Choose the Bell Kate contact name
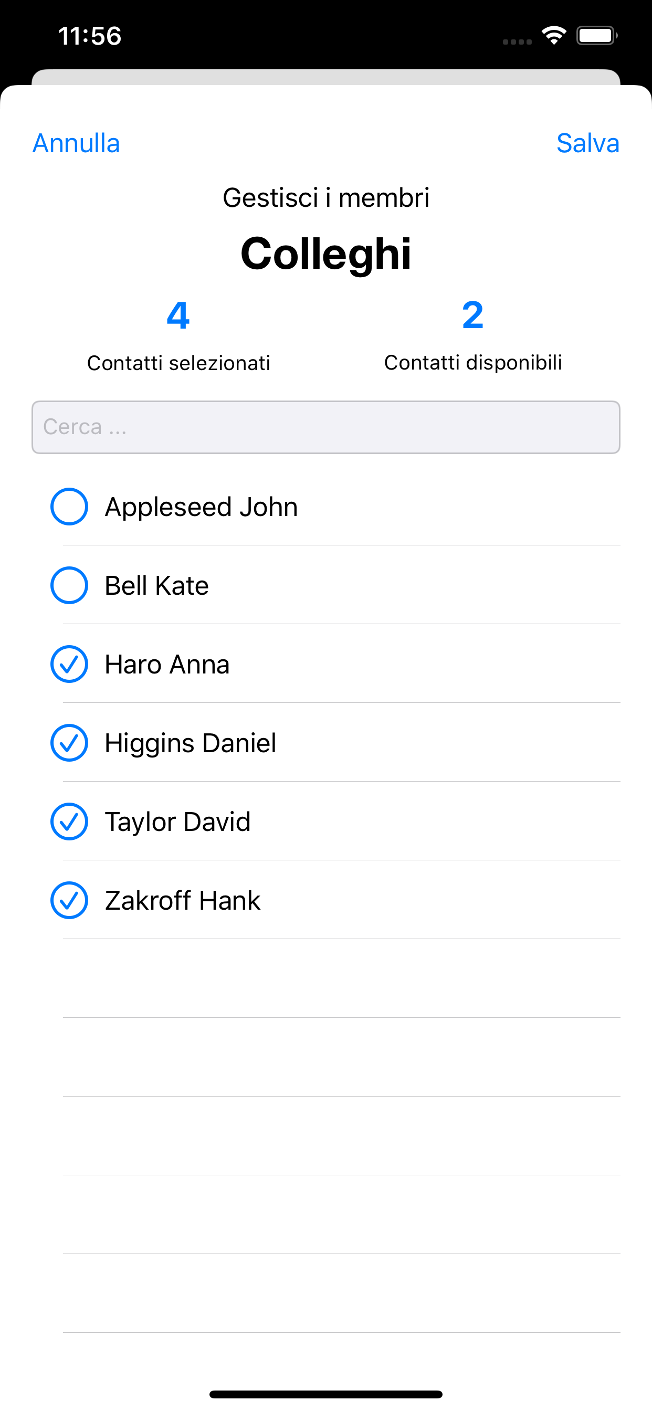The image size is (652, 1411). point(156,585)
